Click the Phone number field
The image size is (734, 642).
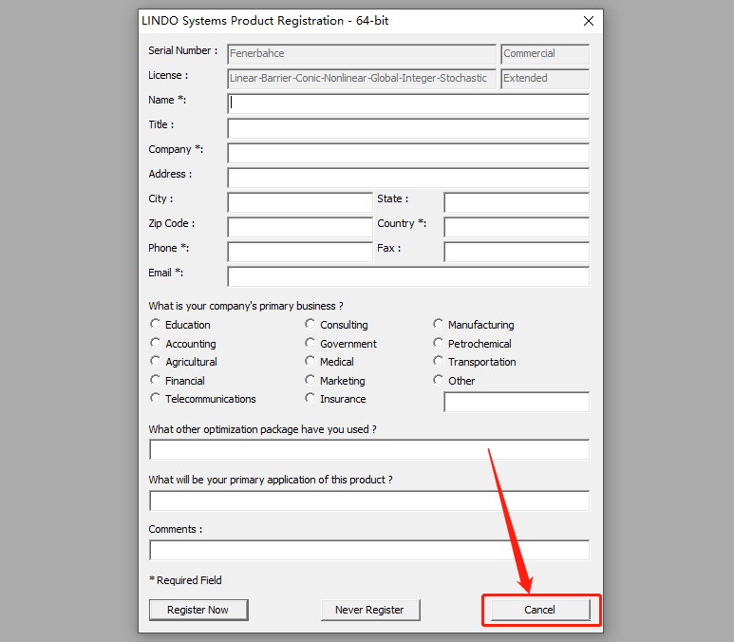click(x=300, y=252)
